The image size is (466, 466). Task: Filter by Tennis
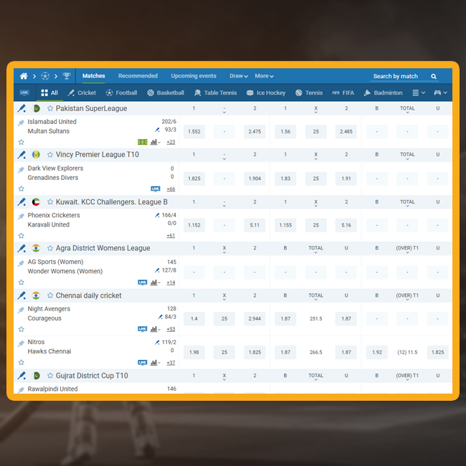(x=309, y=92)
